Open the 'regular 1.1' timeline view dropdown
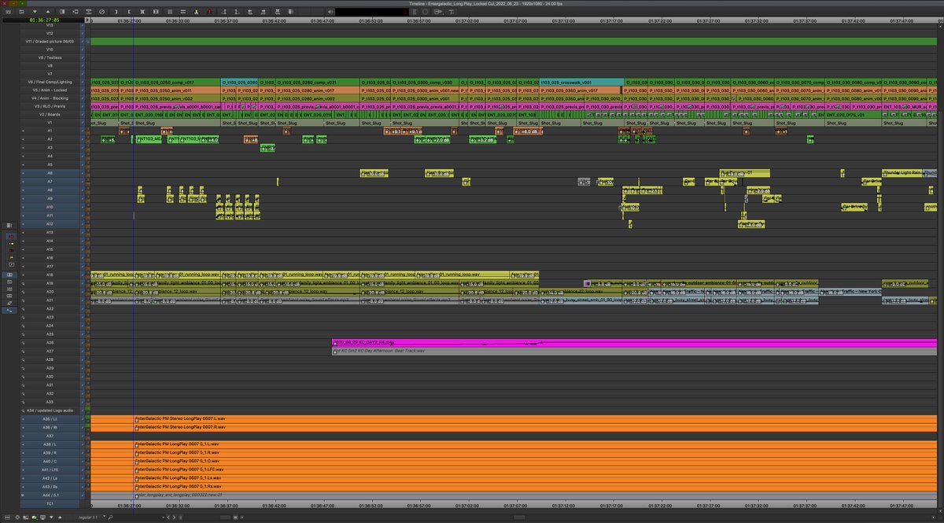 point(88,517)
